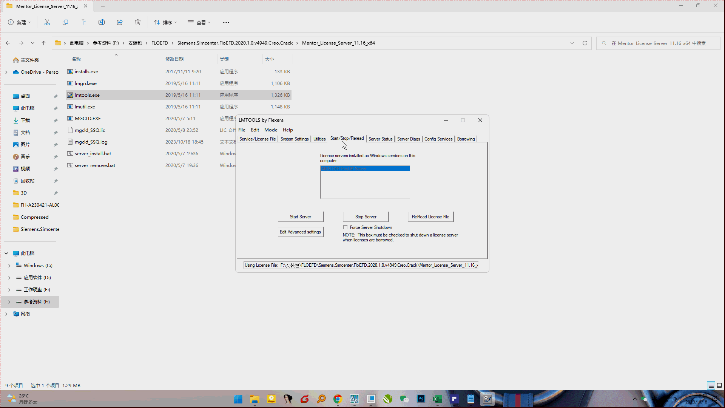Screen dimensions: 725x408
Task: Switch to the Borrowing tab
Action: [x=466, y=139]
